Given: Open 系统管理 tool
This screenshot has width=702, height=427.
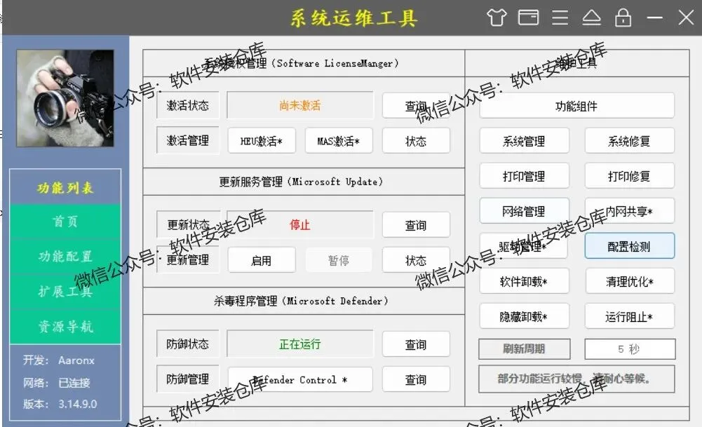Looking at the screenshot, I should click(x=525, y=141).
